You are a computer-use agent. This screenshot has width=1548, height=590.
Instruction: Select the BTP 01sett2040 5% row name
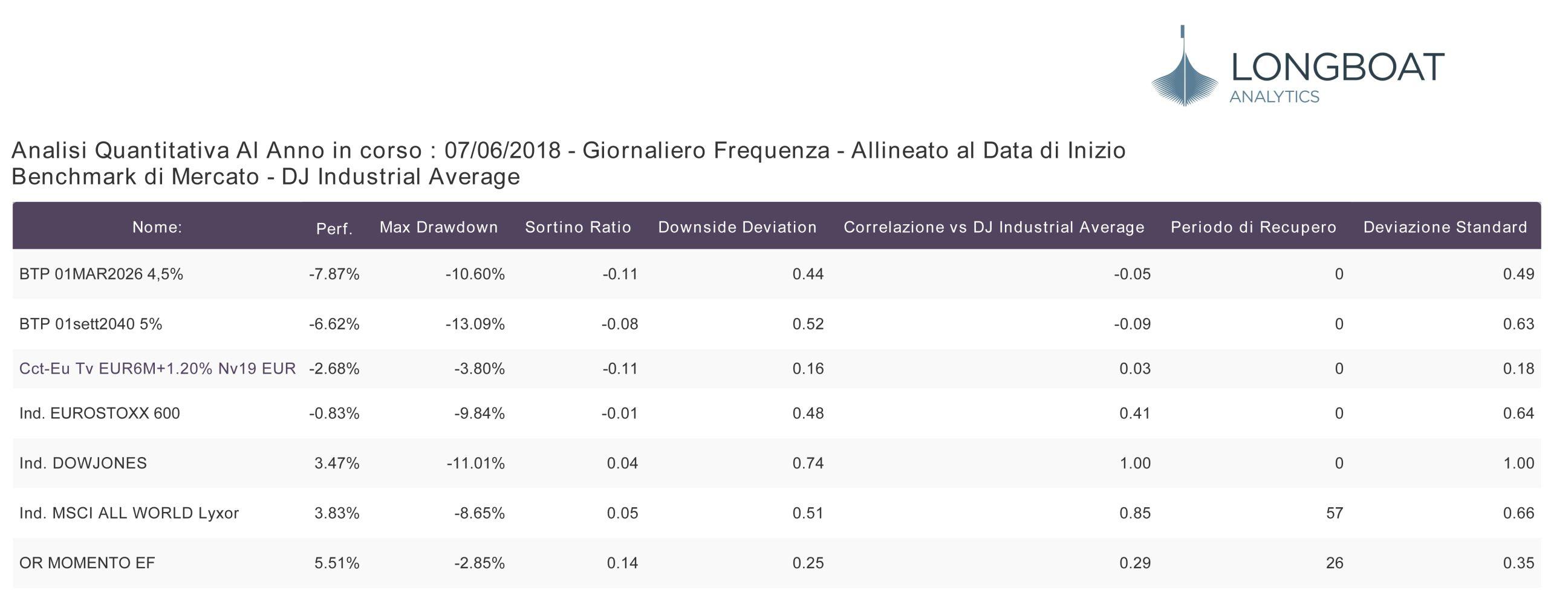[x=91, y=325]
